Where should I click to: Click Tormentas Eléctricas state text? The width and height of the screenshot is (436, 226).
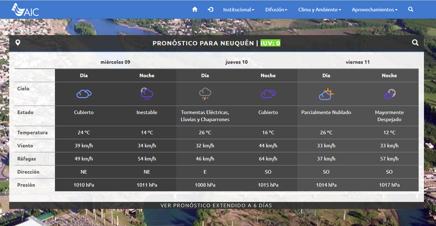[x=205, y=116]
